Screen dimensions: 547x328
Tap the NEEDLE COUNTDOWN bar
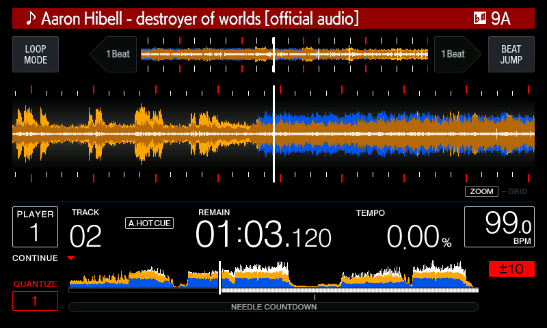pos(273,307)
